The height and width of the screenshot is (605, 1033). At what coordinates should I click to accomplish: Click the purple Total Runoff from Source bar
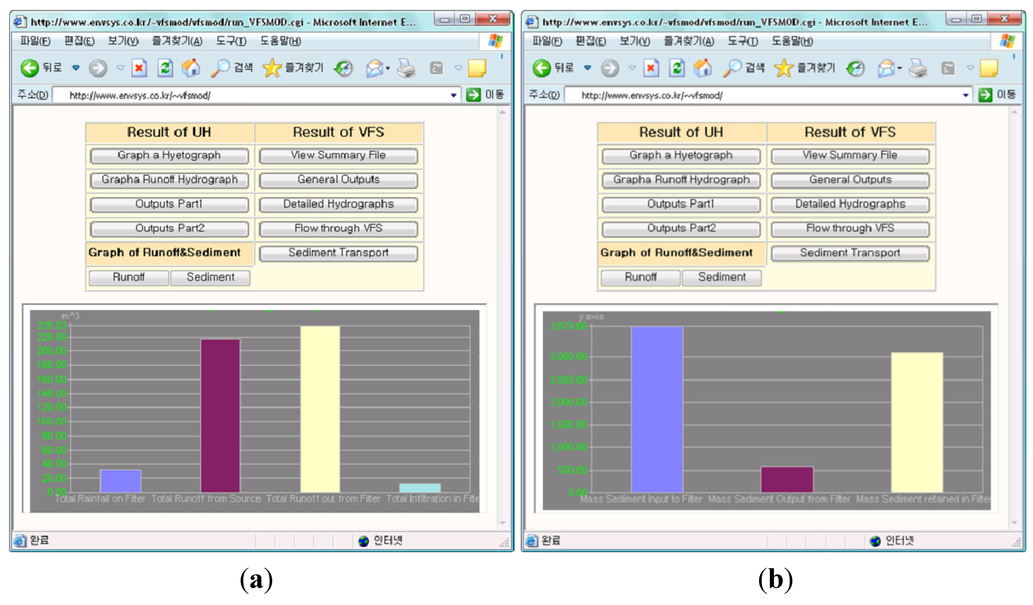click(220, 415)
